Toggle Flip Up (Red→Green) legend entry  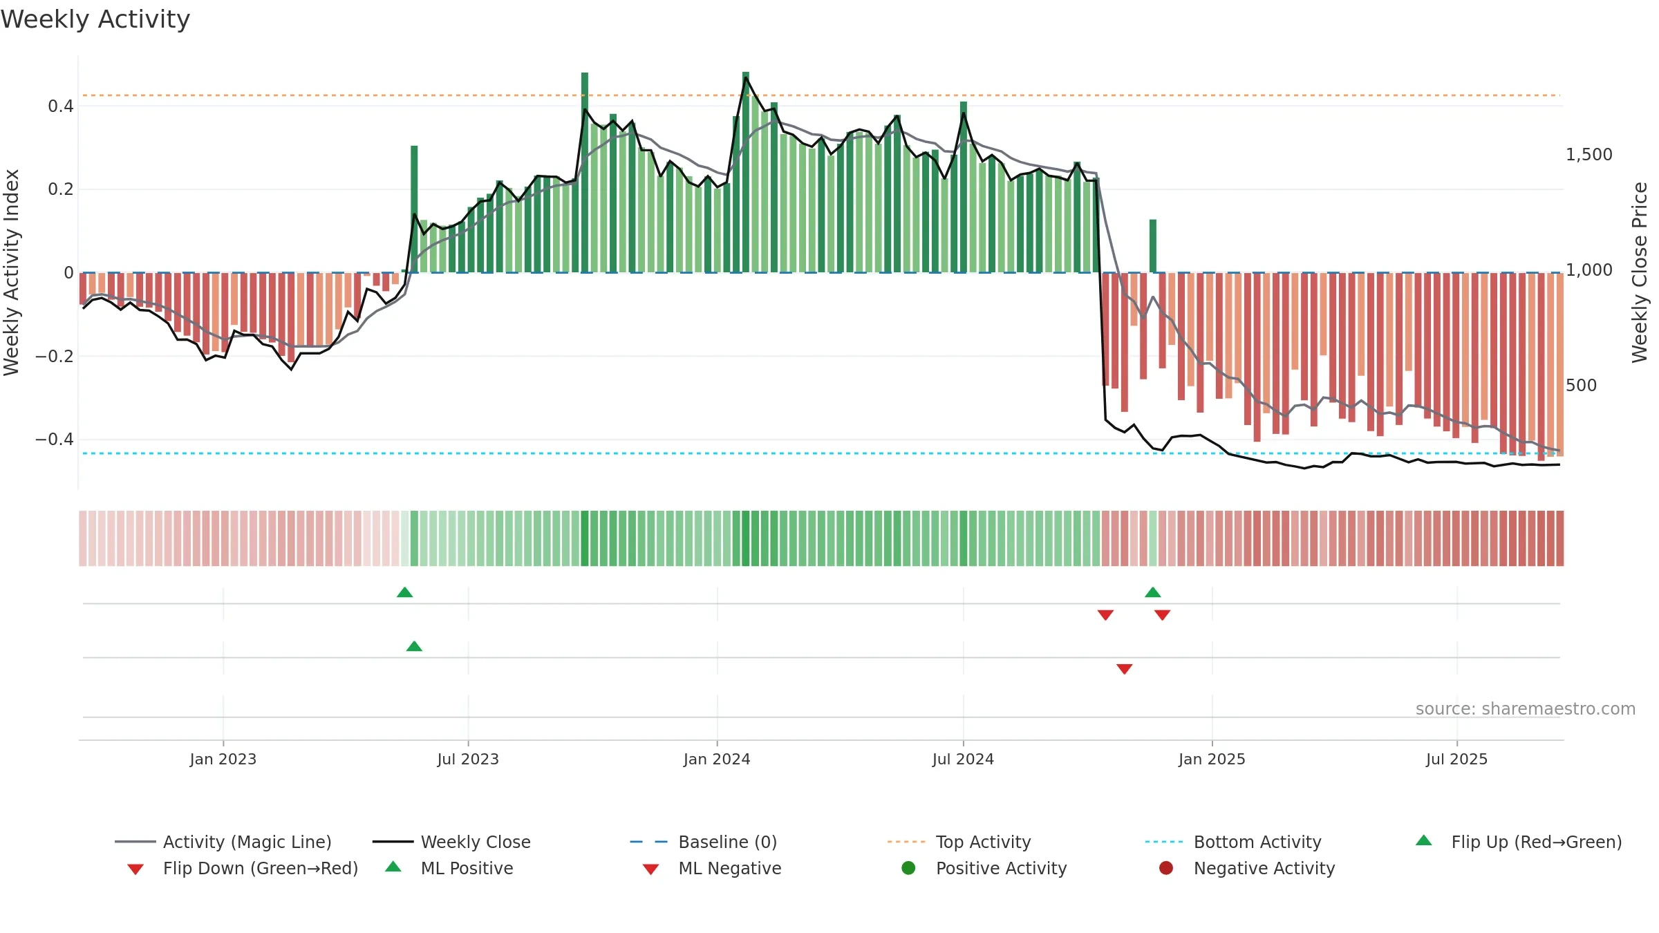(x=1519, y=842)
